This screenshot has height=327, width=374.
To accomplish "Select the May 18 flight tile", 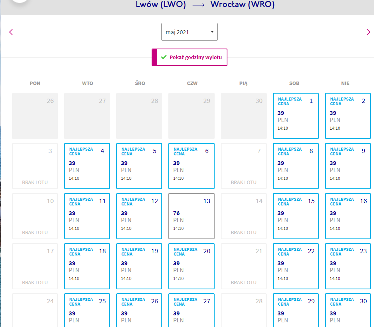I will [87, 266].
